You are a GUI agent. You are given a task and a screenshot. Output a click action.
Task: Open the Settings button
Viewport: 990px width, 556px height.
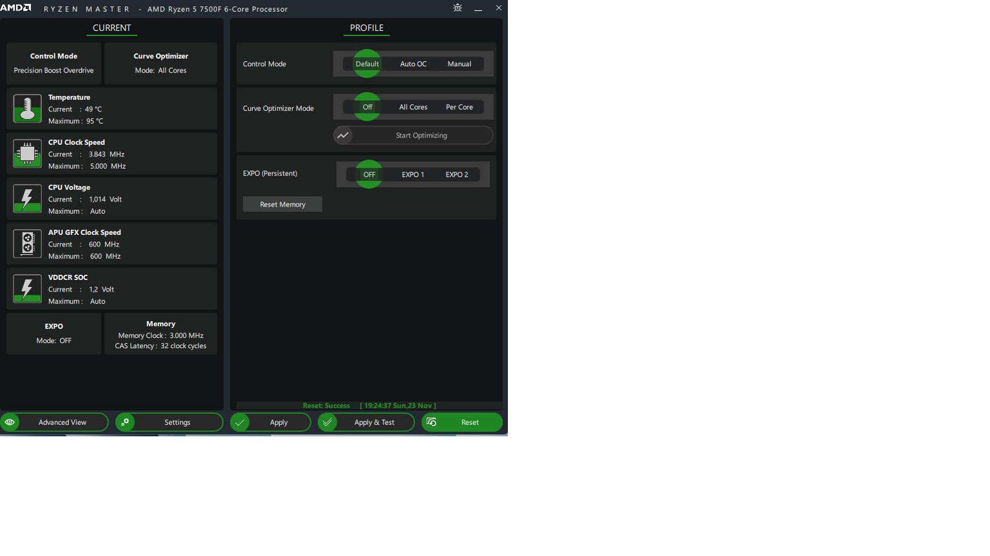170,422
